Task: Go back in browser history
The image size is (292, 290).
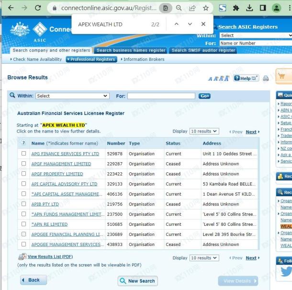Action: [x=11, y=8]
